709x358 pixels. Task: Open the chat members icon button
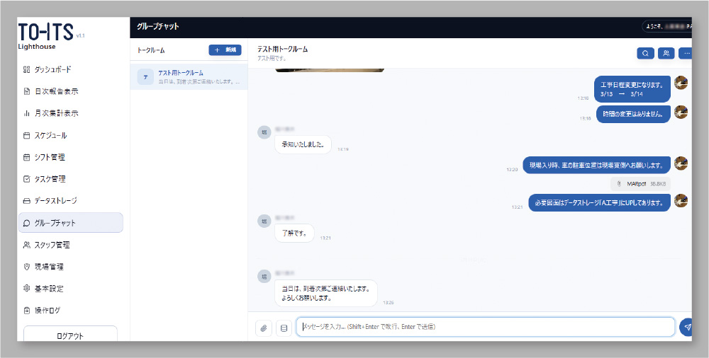tap(666, 53)
